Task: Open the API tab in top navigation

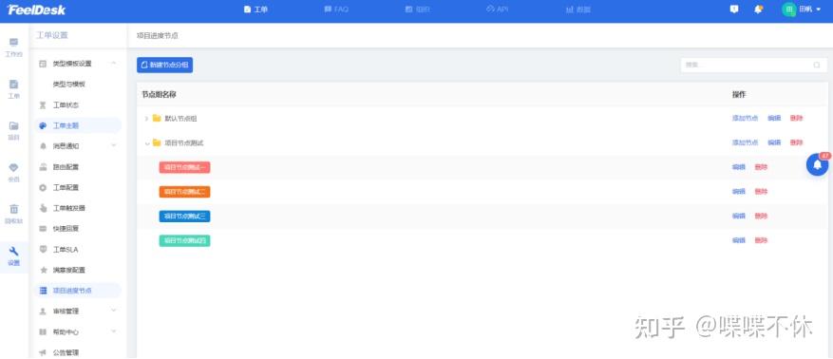Action: pos(498,9)
